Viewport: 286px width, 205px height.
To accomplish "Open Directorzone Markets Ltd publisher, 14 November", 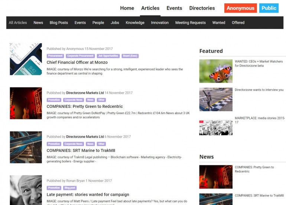I will (85, 93).
